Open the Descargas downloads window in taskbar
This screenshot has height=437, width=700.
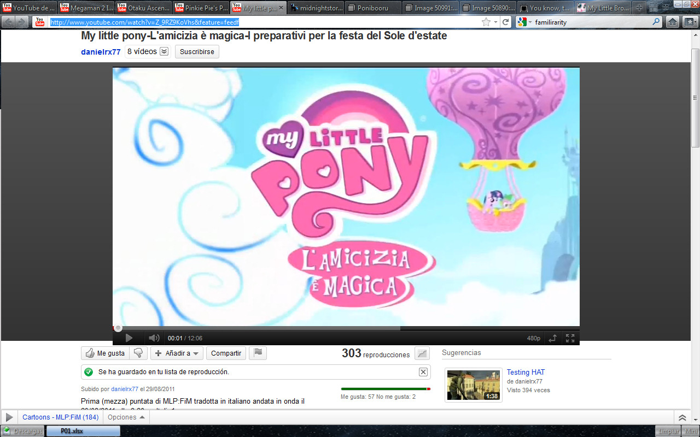[x=22, y=431]
